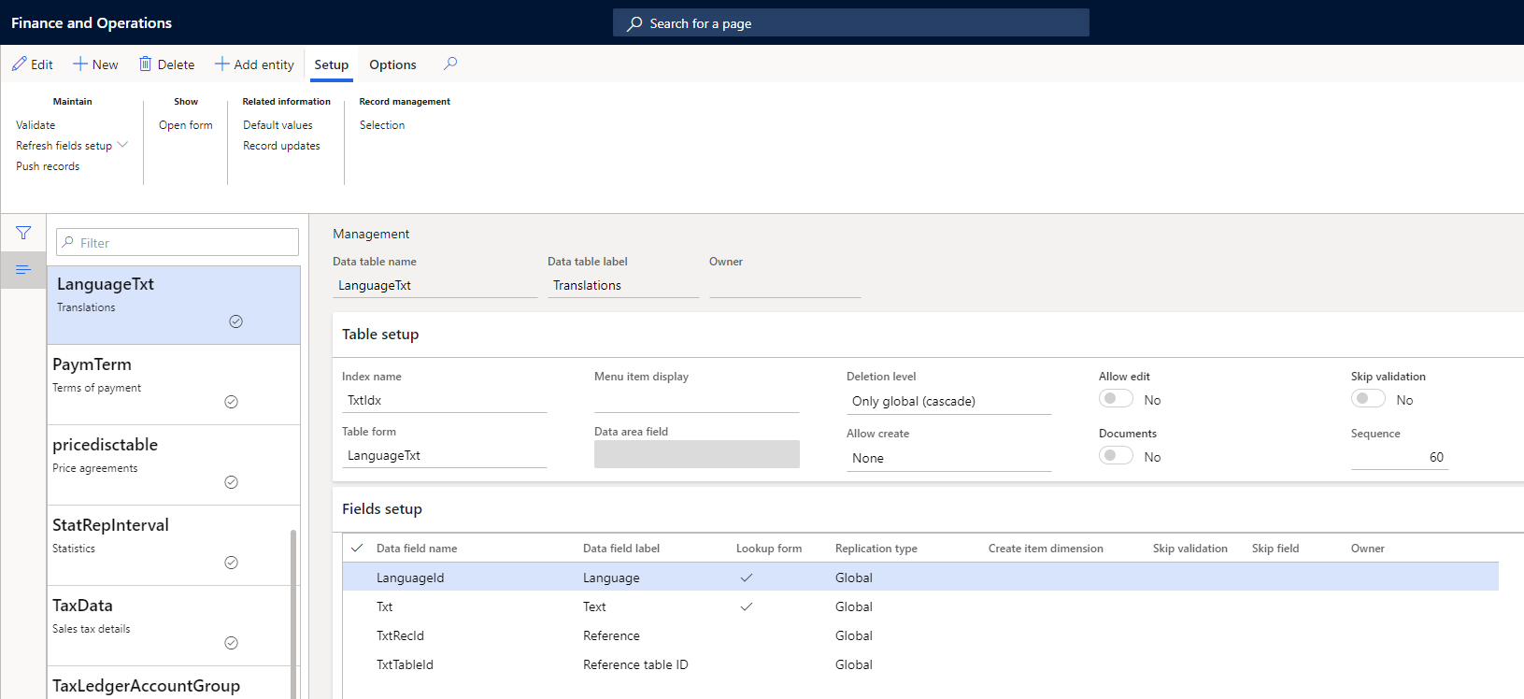Collapse the Table setup section

380,335
